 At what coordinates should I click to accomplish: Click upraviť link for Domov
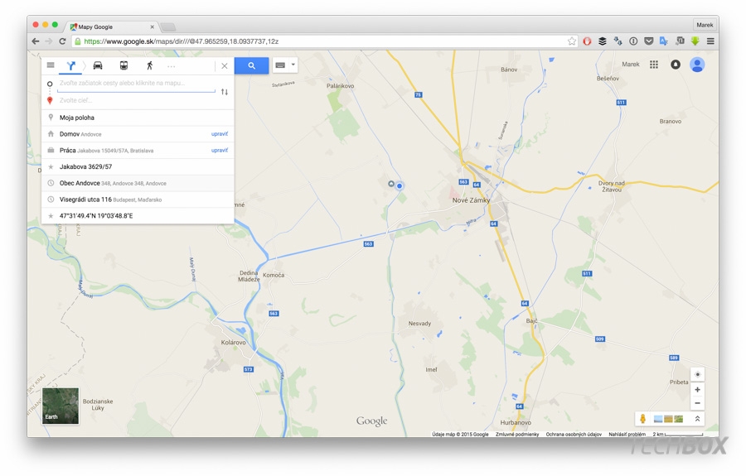(220, 134)
